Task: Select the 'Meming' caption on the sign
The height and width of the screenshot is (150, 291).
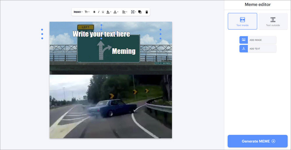Action: (x=124, y=51)
